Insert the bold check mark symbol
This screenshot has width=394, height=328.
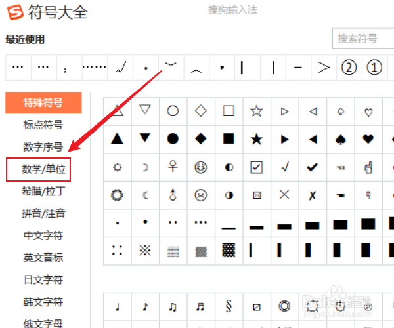click(x=313, y=167)
